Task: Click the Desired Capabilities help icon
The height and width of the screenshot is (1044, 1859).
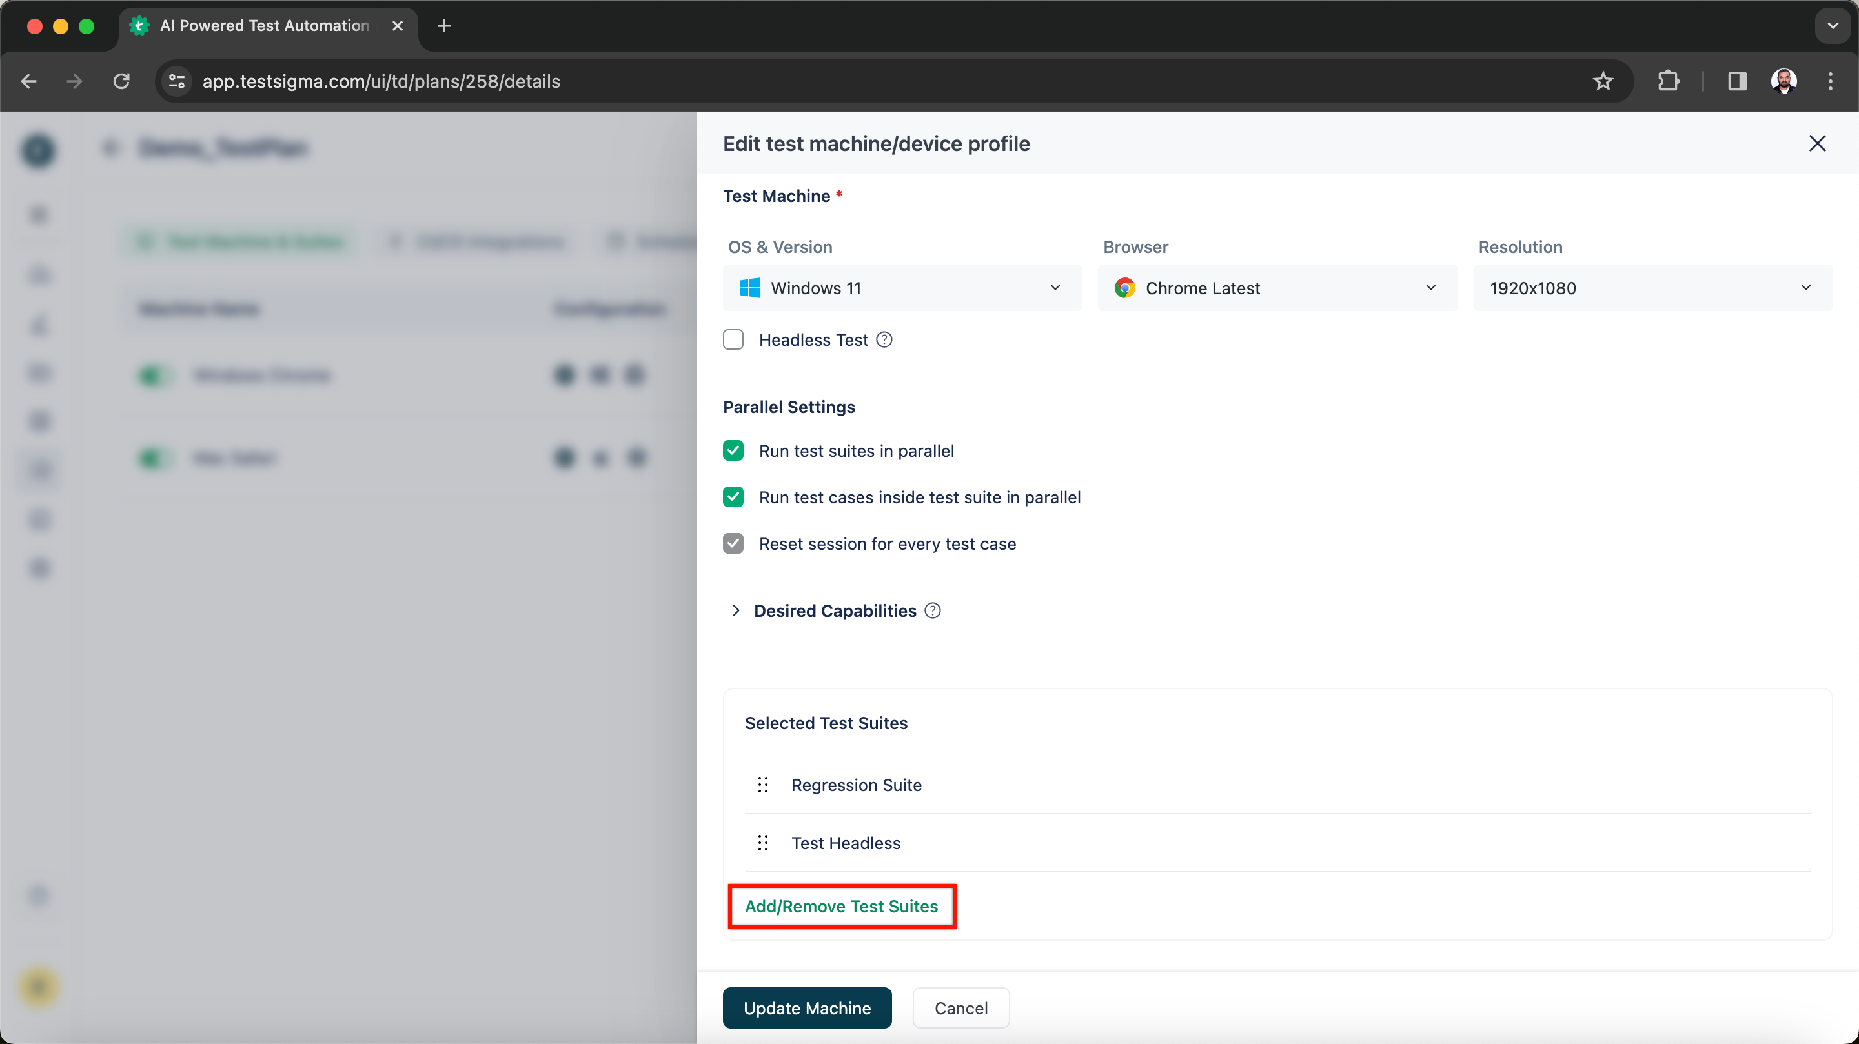Action: pos(932,611)
